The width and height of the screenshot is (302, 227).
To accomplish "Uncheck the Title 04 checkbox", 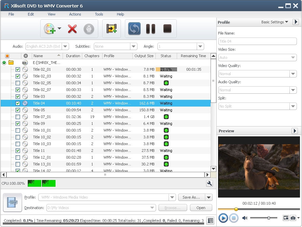I will 18,103.
